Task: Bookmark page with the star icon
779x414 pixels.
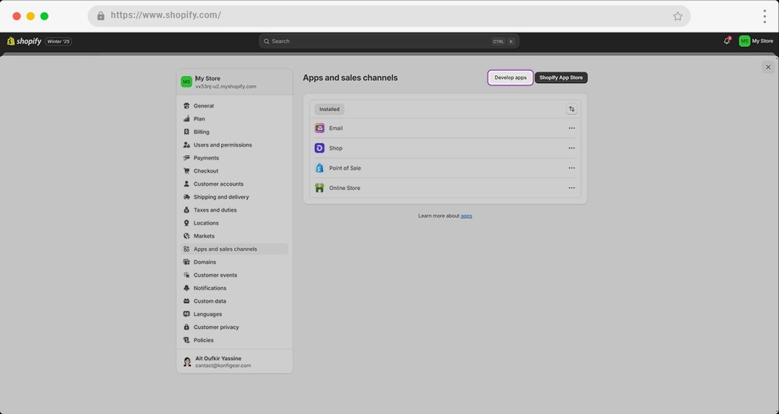Action: coord(678,17)
